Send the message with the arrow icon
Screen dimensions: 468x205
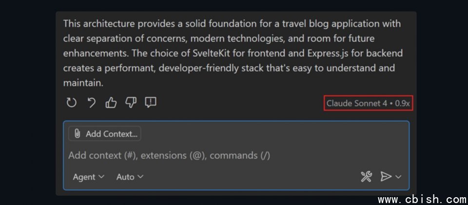tap(386, 177)
